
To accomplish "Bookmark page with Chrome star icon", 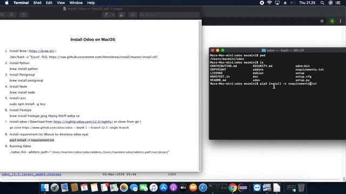I will click(x=322, y=21).
